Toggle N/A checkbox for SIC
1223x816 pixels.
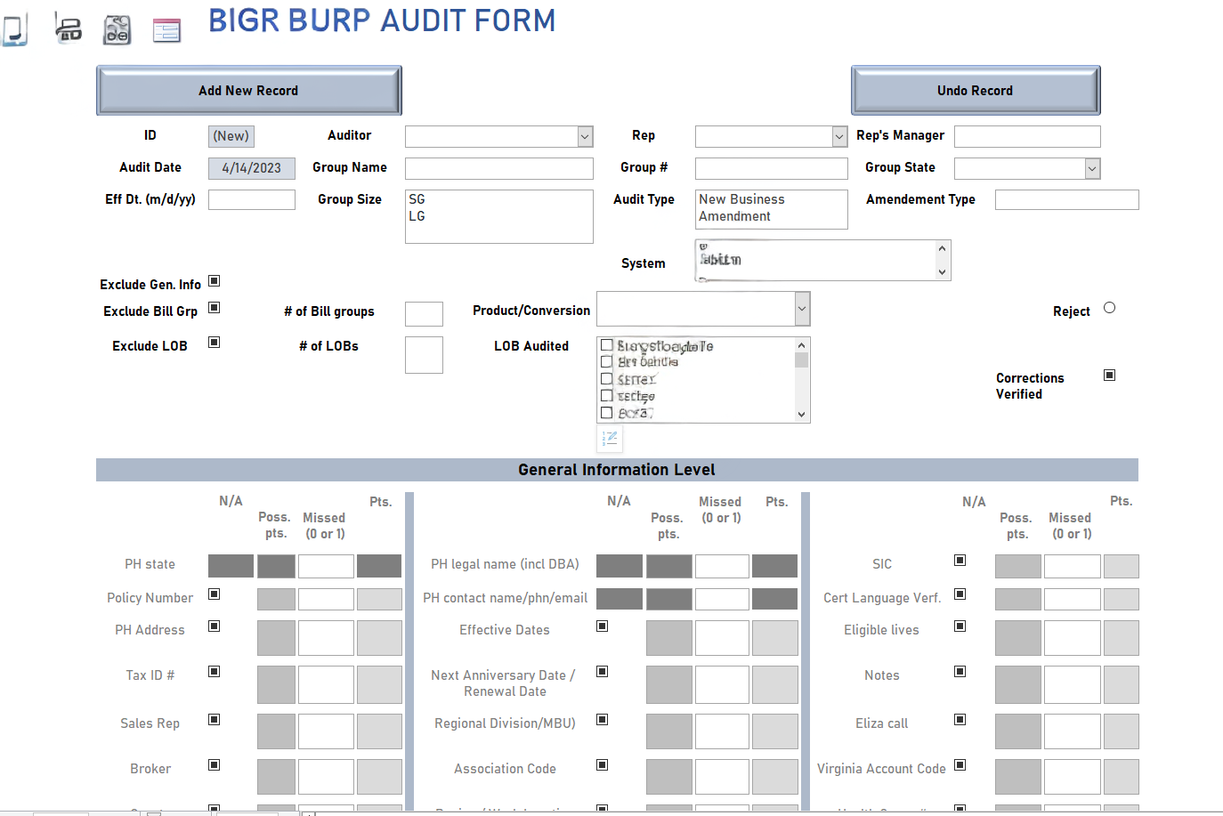tap(960, 561)
